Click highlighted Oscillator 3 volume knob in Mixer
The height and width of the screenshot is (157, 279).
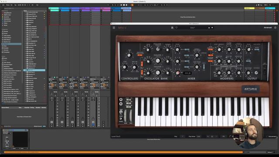[177, 73]
